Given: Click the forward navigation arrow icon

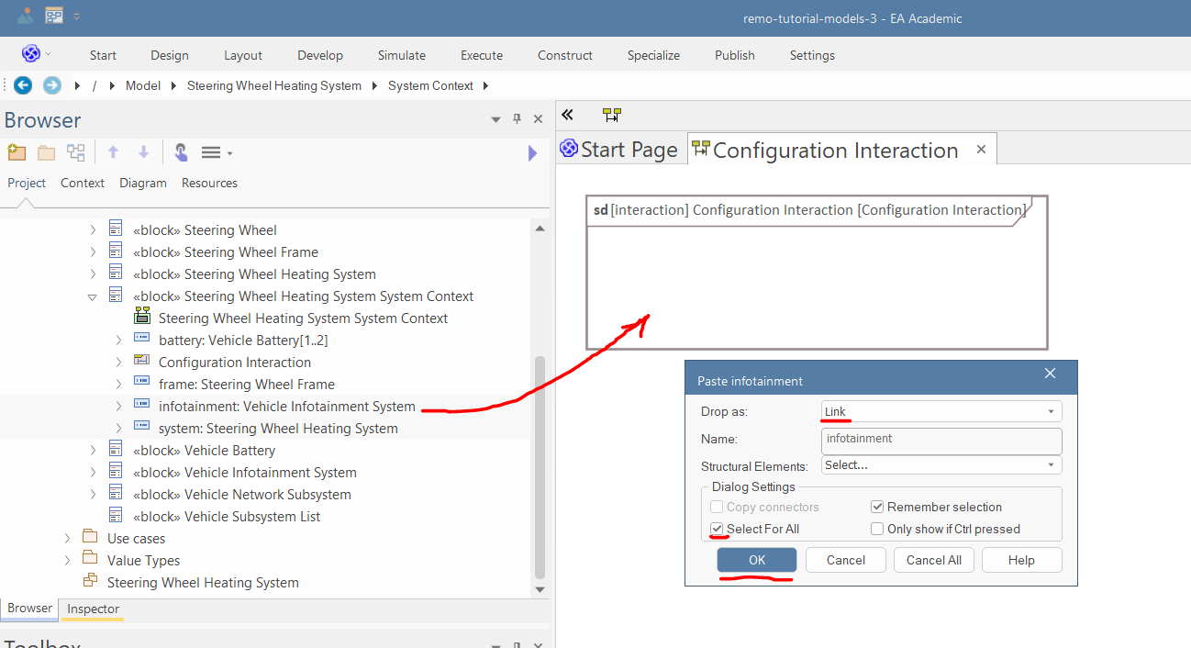Looking at the screenshot, I should (52, 85).
